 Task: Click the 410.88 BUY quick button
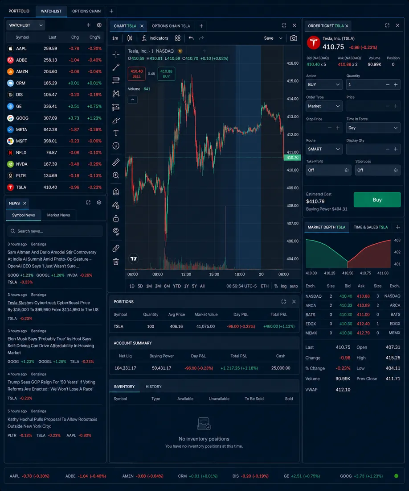coord(166,74)
